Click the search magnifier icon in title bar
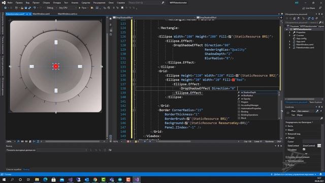Image resolution: width=325 pixels, height=183 pixels. click(163, 3)
